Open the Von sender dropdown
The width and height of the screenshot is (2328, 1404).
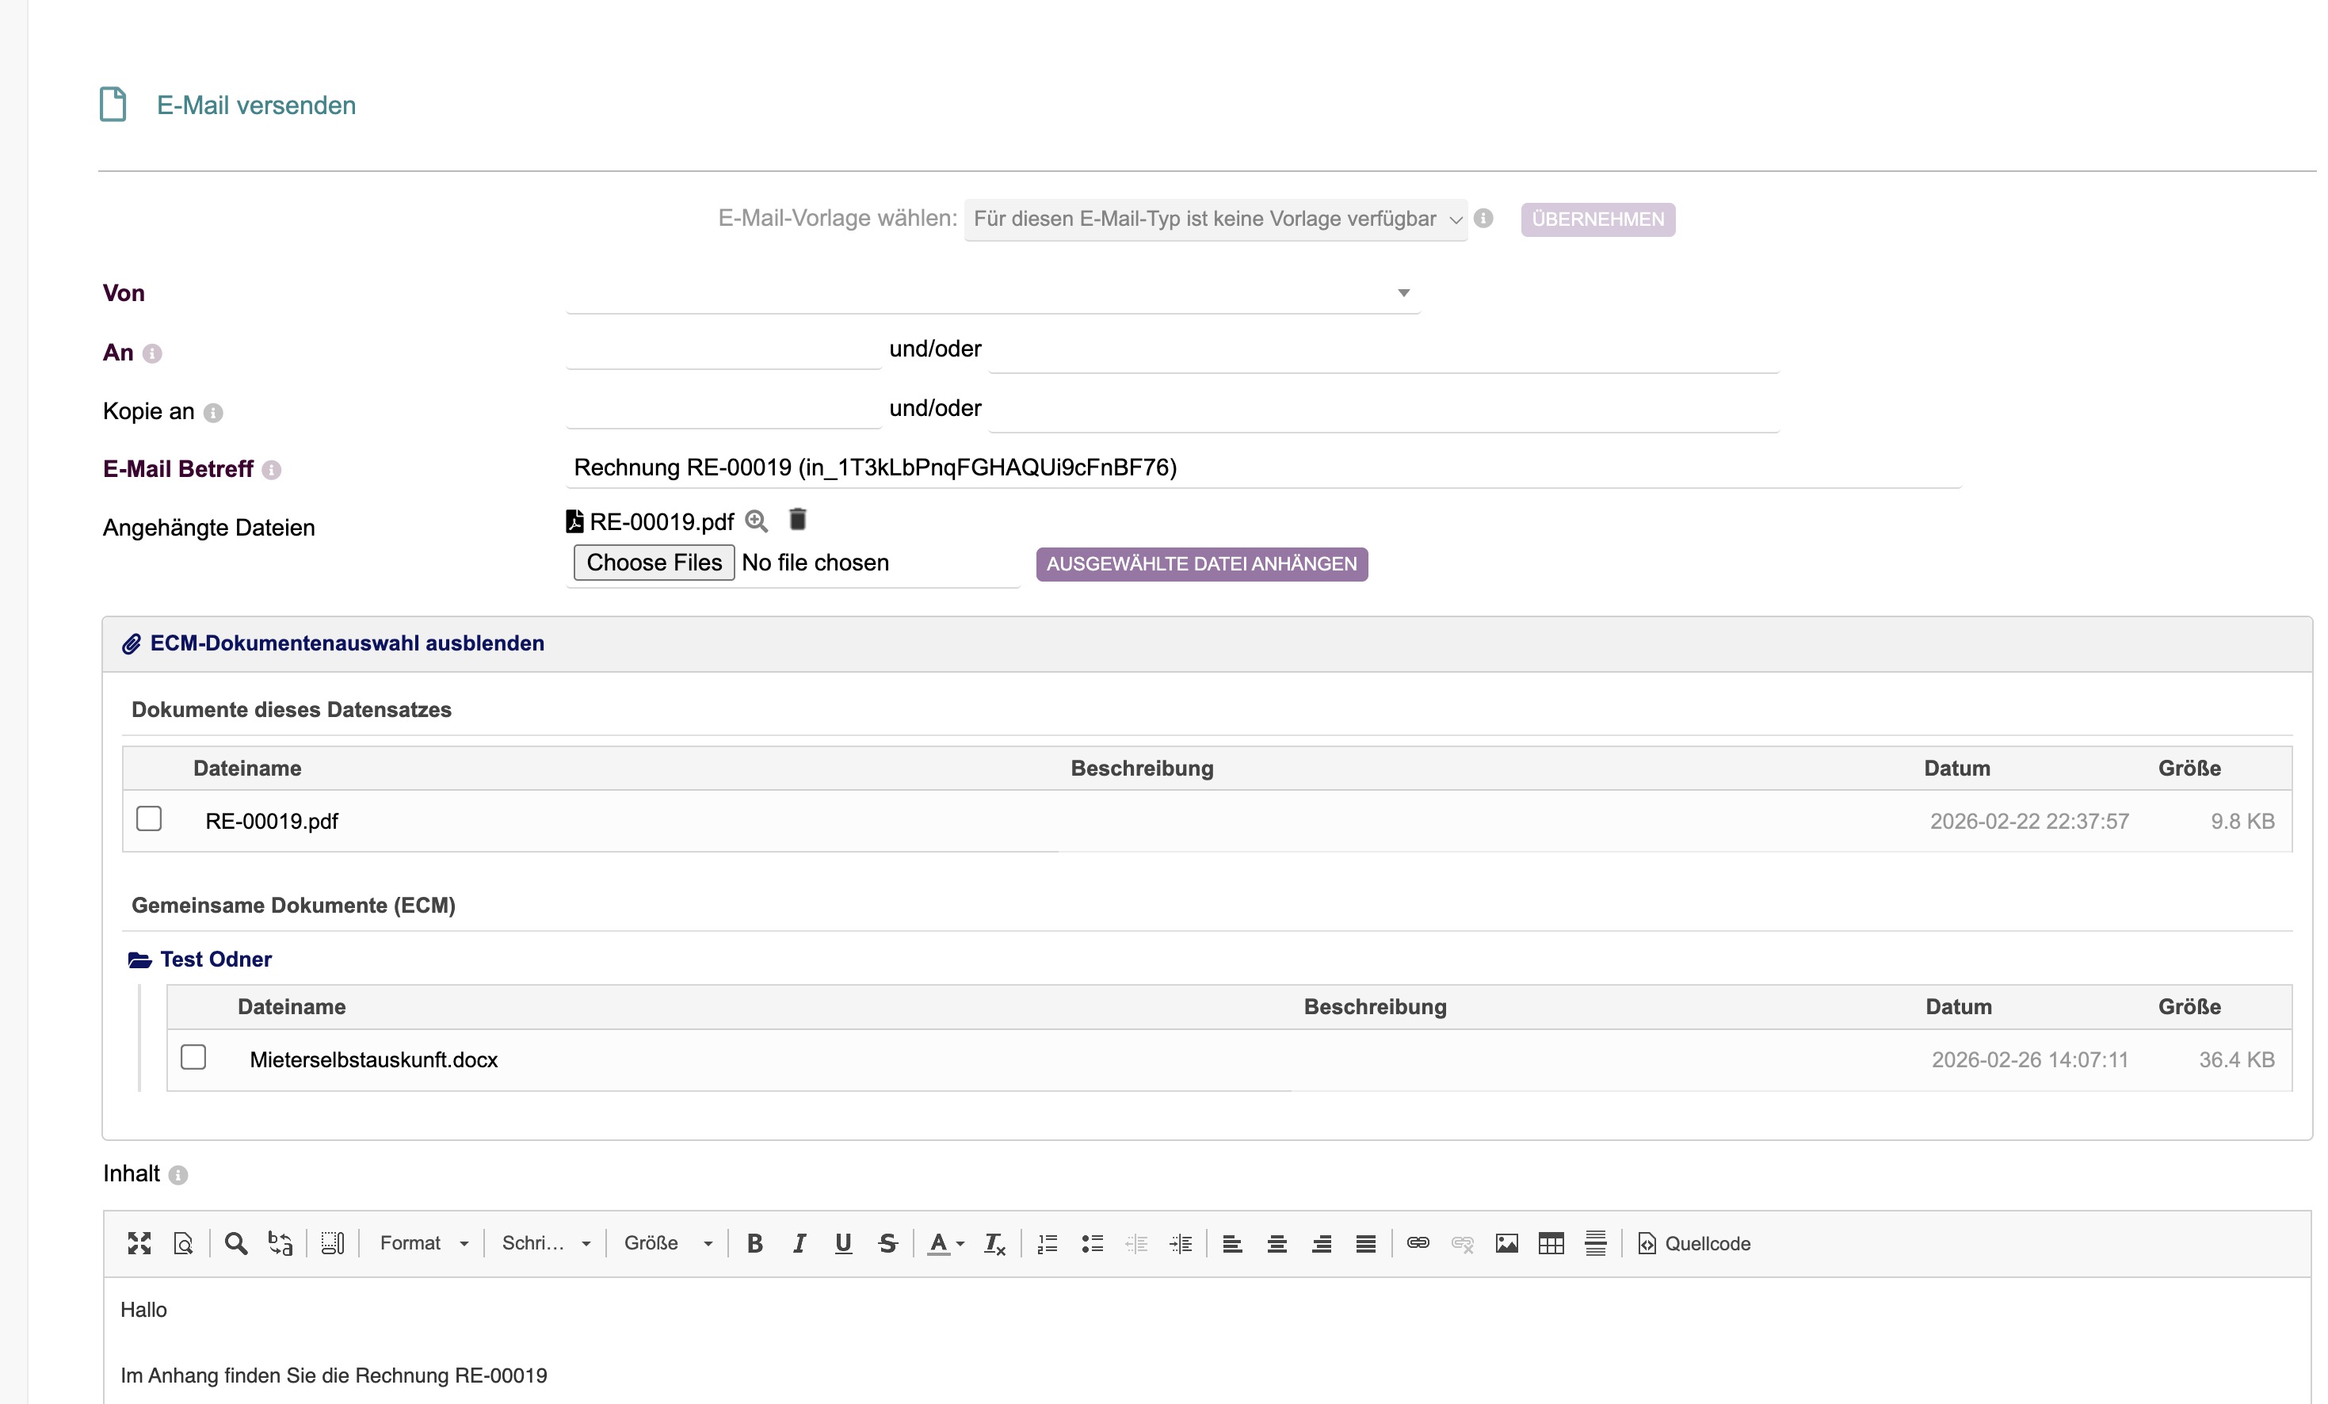click(x=992, y=293)
